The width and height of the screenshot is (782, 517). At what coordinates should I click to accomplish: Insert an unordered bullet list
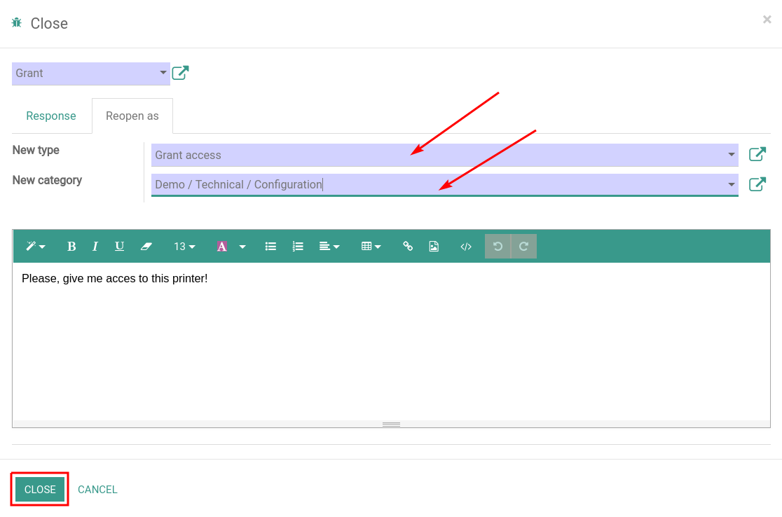point(270,247)
